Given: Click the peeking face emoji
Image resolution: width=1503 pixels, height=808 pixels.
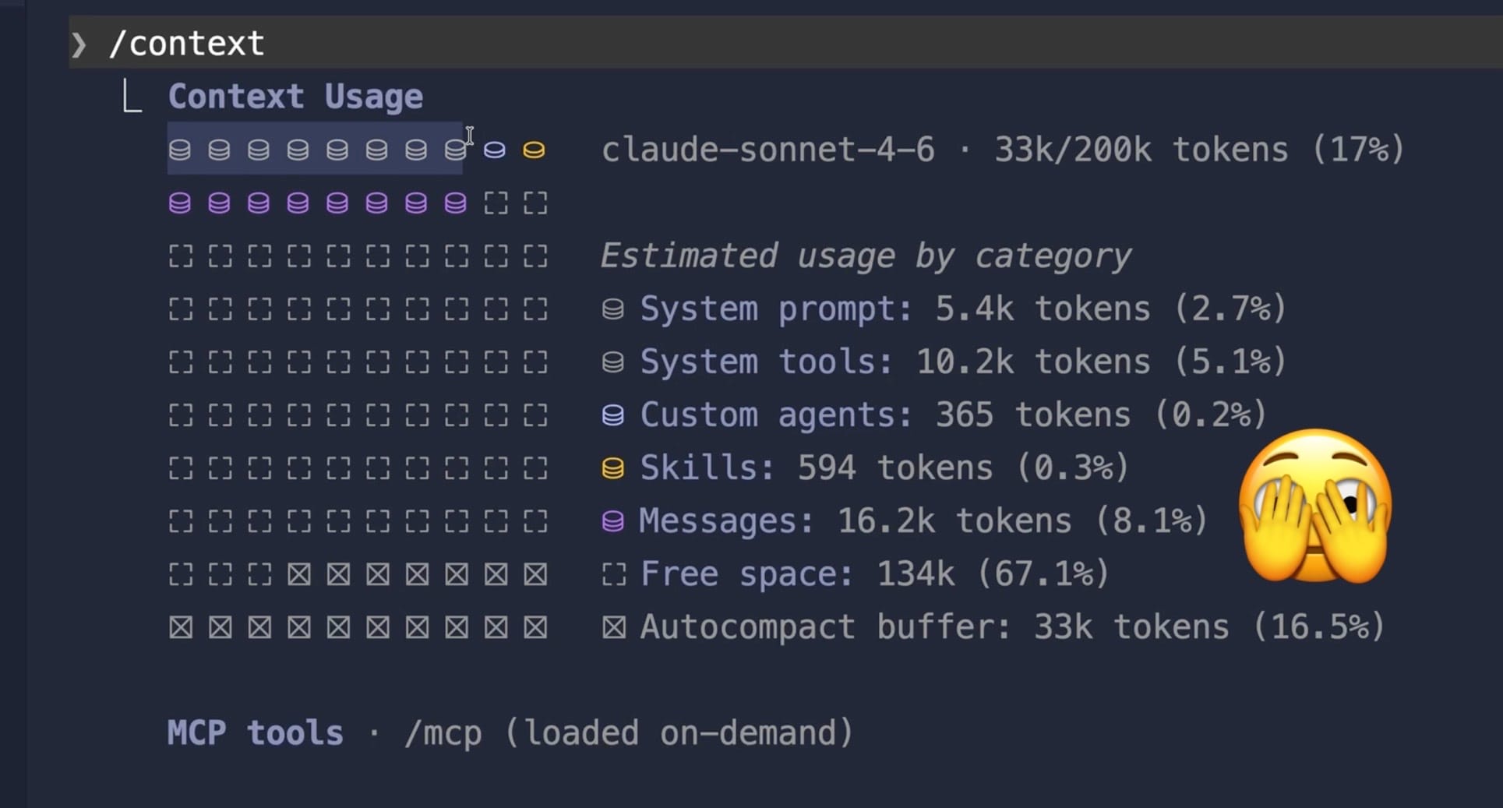Looking at the screenshot, I should pyautogui.click(x=1315, y=506).
